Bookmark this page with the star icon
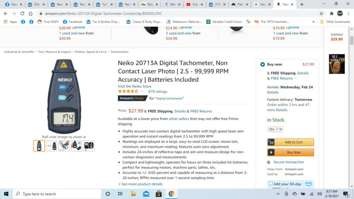The height and width of the screenshot is (199, 354). pyautogui.click(x=321, y=13)
